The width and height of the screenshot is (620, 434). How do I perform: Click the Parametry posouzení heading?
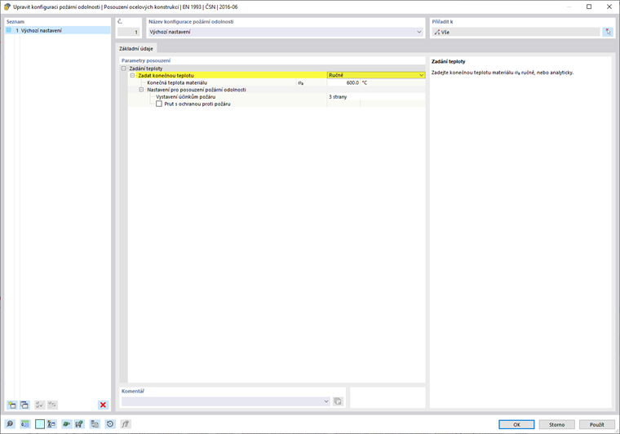click(x=146, y=61)
